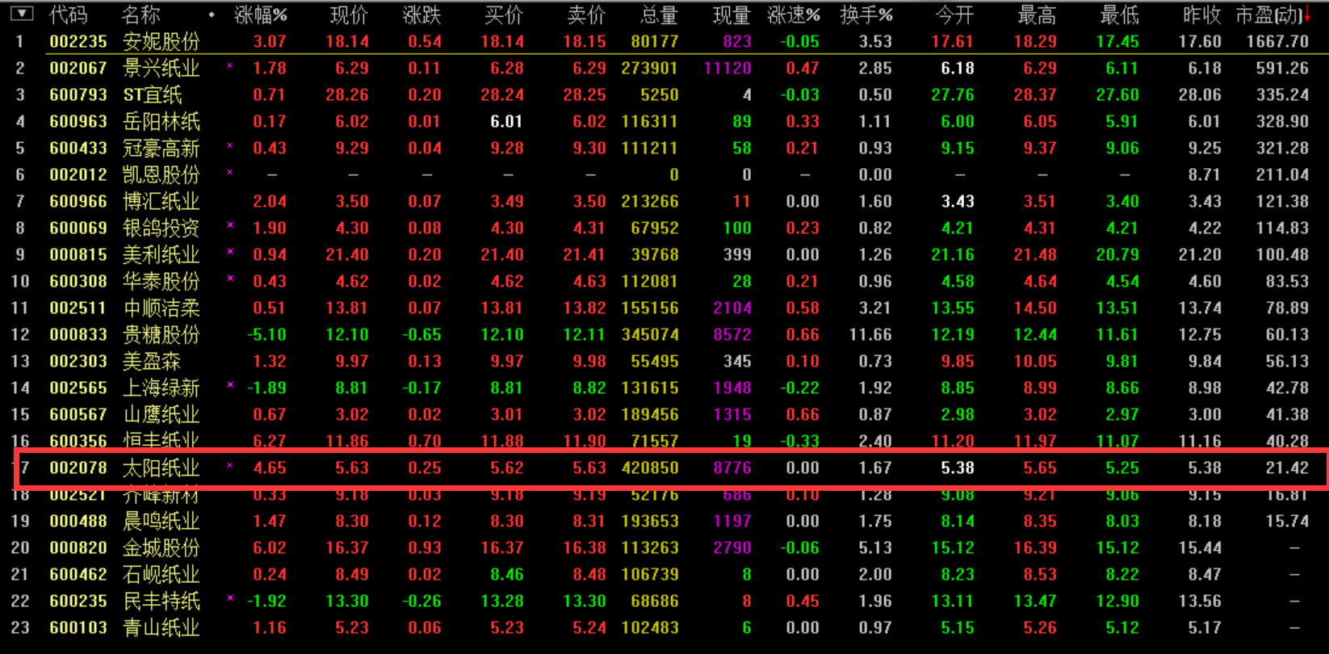The image size is (1329, 654).
Task: Click the 1667.70 P/E value for 安妮股份
Action: (1277, 41)
